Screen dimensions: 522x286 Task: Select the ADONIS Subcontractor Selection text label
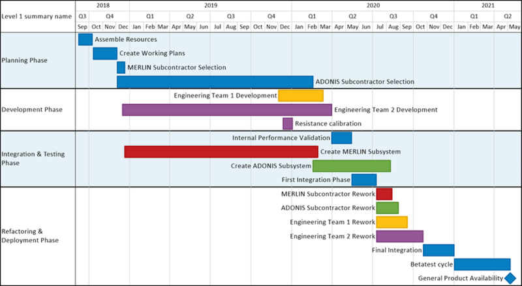tap(365, 82)
